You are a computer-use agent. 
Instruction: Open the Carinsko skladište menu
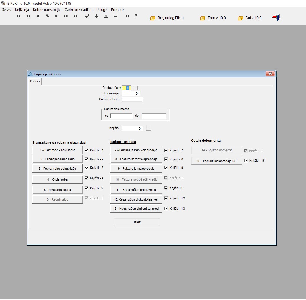[78, 10]
